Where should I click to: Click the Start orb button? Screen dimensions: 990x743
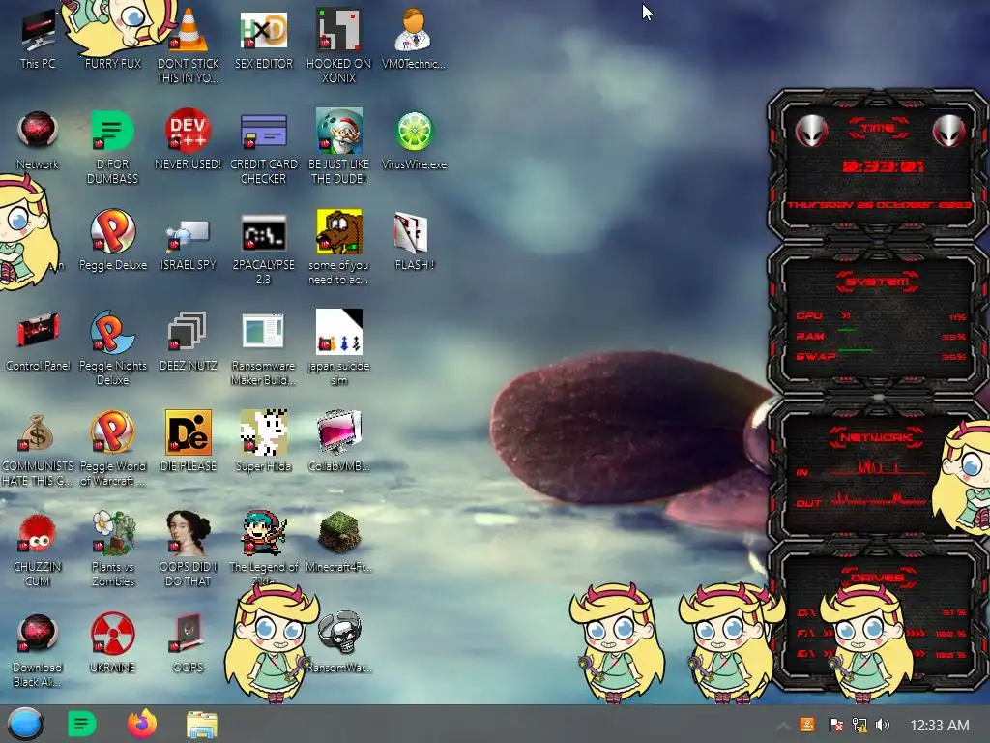[x=26, y=725]
